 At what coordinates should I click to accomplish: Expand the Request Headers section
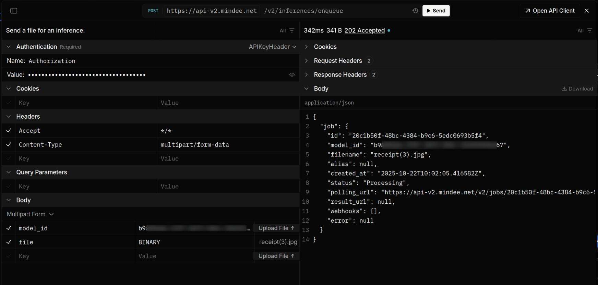pos(338,61)
